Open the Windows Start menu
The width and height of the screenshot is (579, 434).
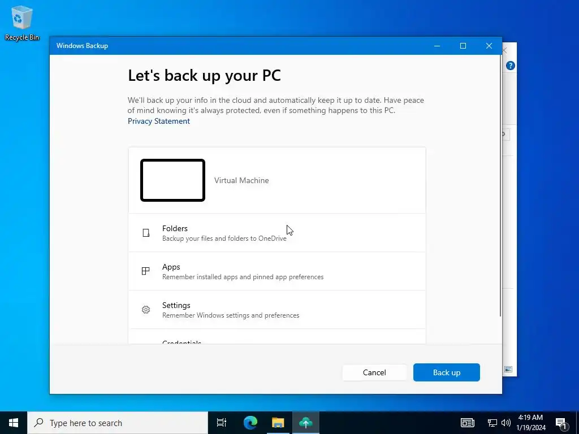click(14, 423)
